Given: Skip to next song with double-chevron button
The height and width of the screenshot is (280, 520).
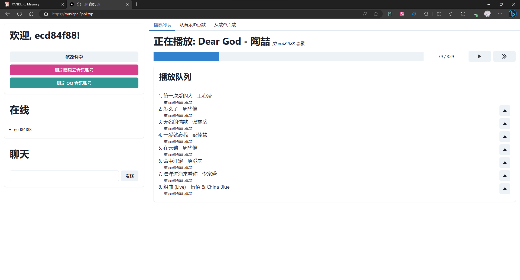Looking at the screenshot, I should [504, 56].
